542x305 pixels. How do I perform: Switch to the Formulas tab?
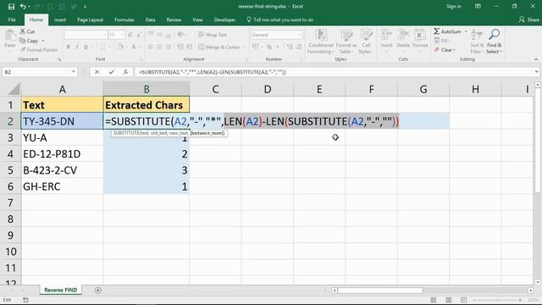[x=124, y=19]
